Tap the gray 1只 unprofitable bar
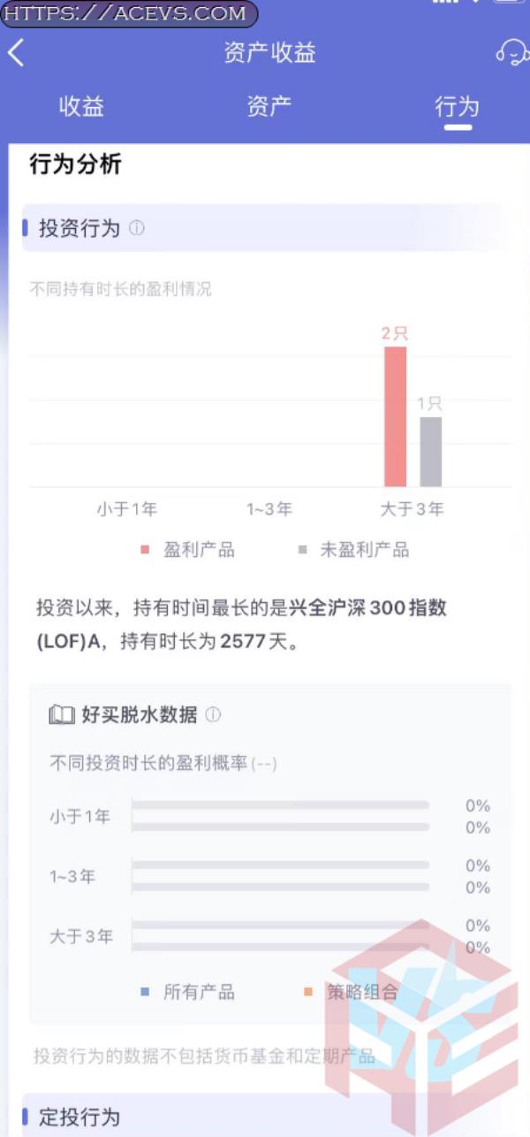This screenshot has height=1137, width=530. 430,452
